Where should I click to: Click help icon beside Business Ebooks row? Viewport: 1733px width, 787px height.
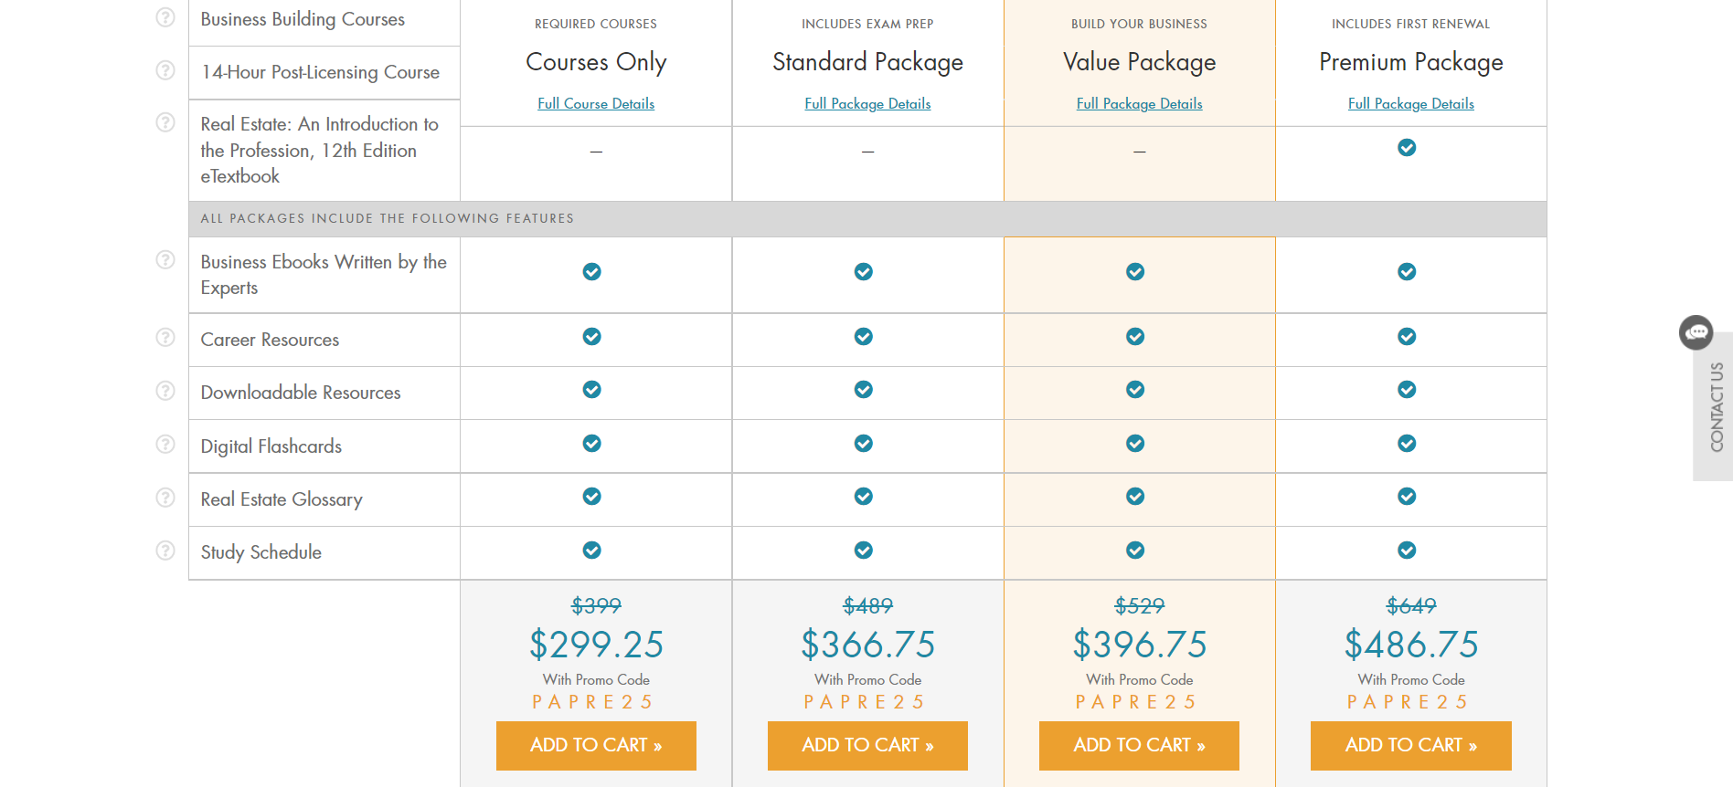click(165, 260)
